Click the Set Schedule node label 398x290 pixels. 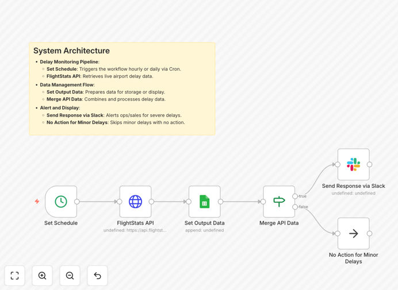click(61, 223)
